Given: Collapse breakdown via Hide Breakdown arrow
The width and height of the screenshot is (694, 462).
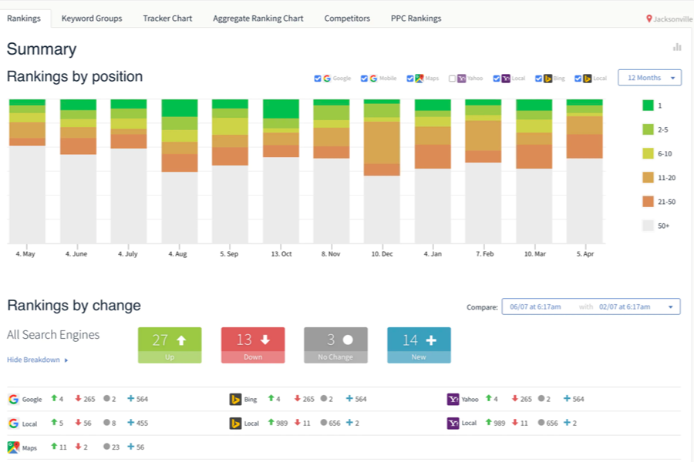Looking at the screenshot, I should click(x=66, y=360).
